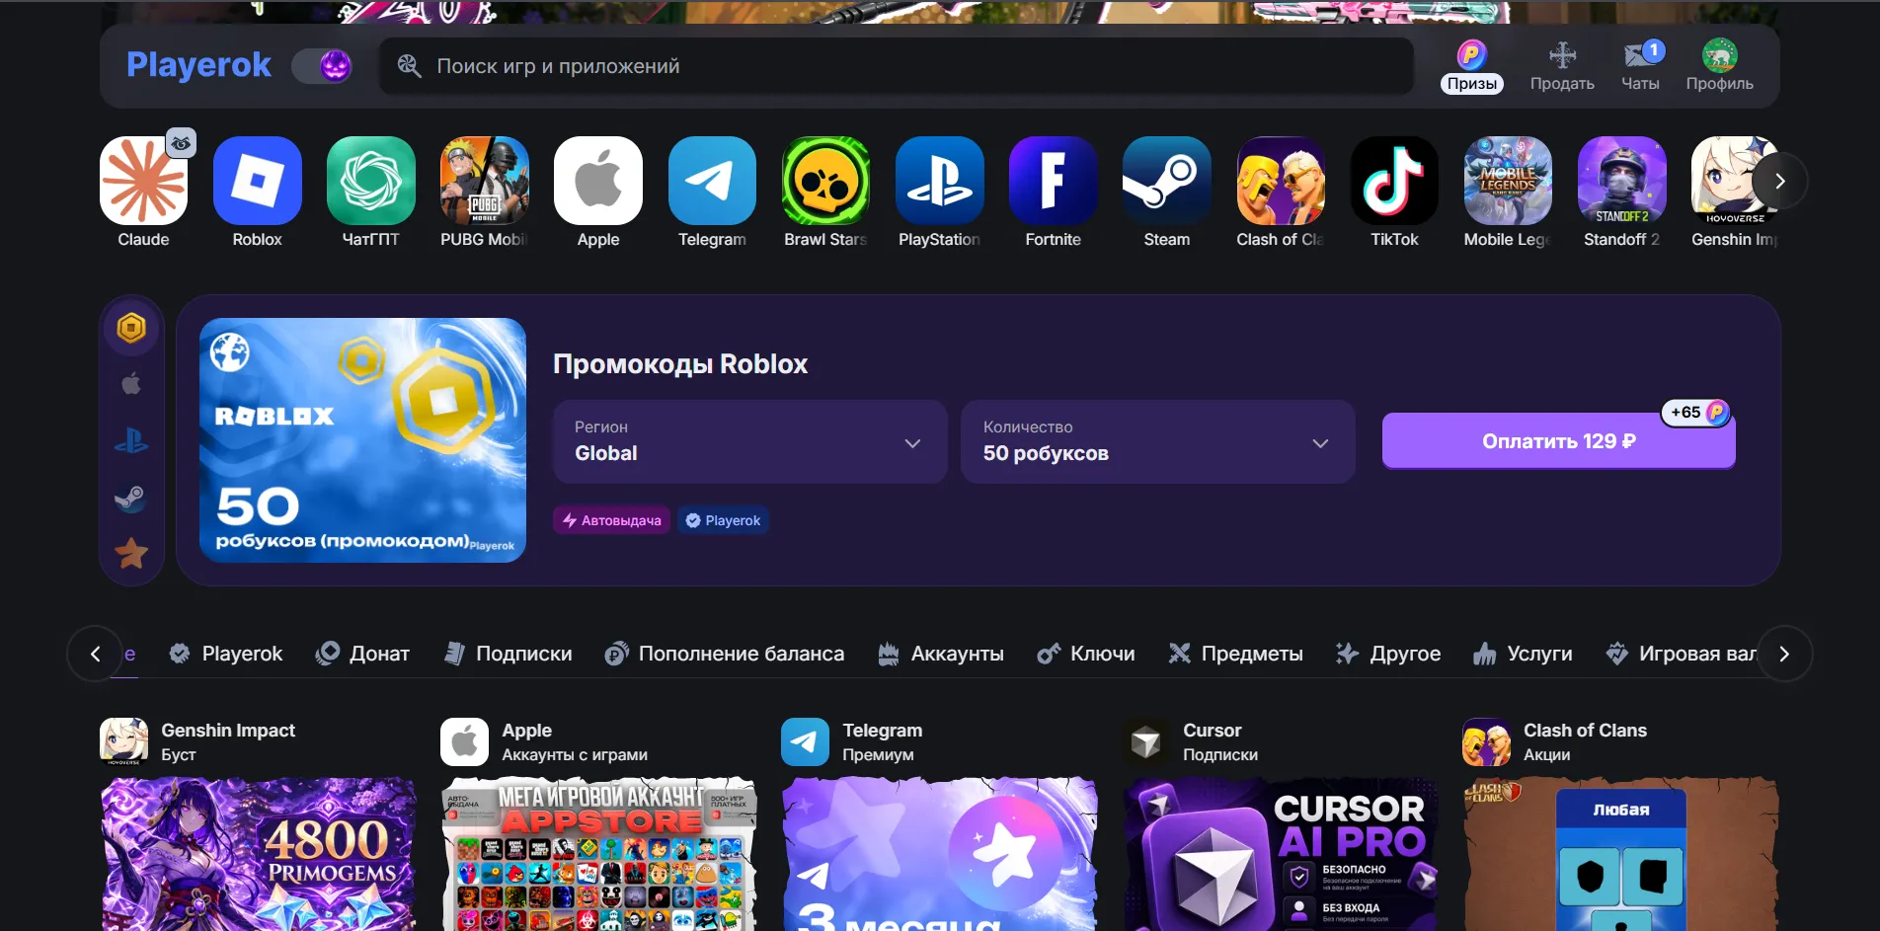
Task: Open the Brawl Stars category icon
Action: 825,181
